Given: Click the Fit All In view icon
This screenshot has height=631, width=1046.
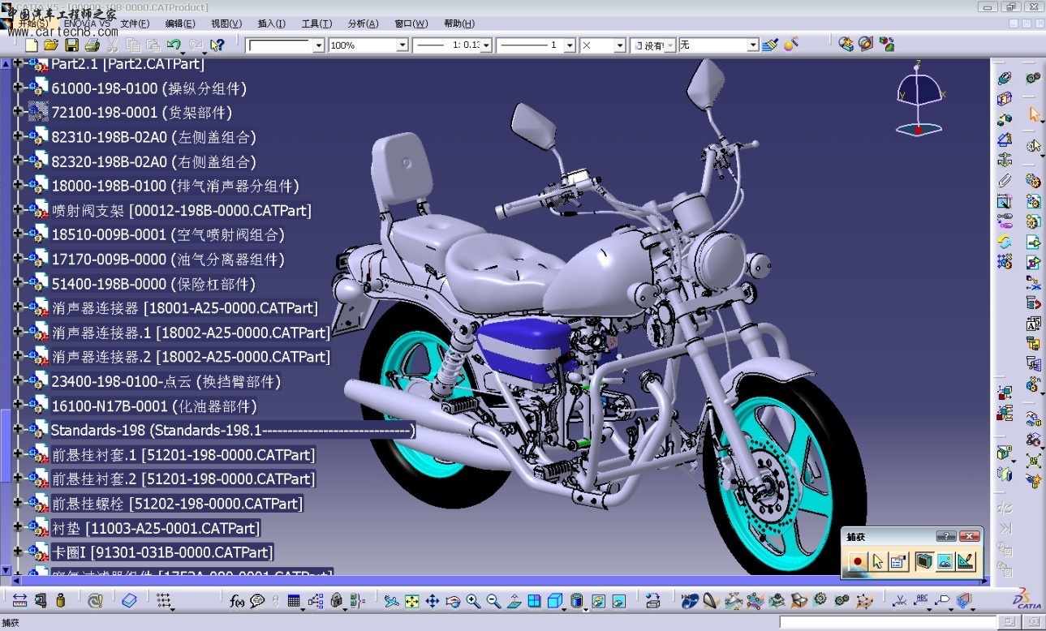Looking at the screenshot, I should pyautogui.click(x=412, y=601).
